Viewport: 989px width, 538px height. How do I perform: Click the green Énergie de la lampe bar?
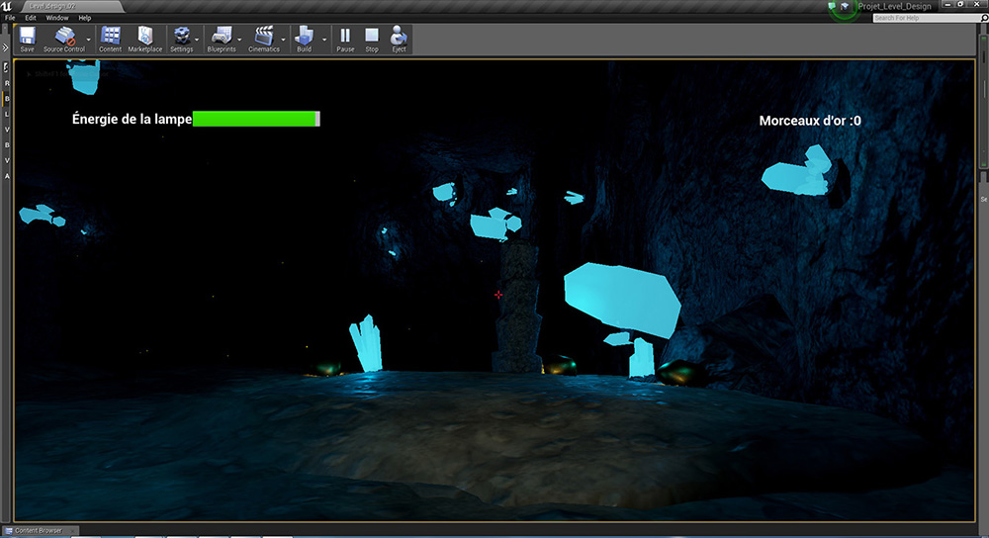click(x=255, y=119)
